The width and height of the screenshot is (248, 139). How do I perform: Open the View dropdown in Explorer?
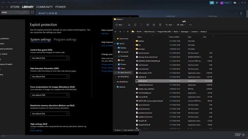181,25
